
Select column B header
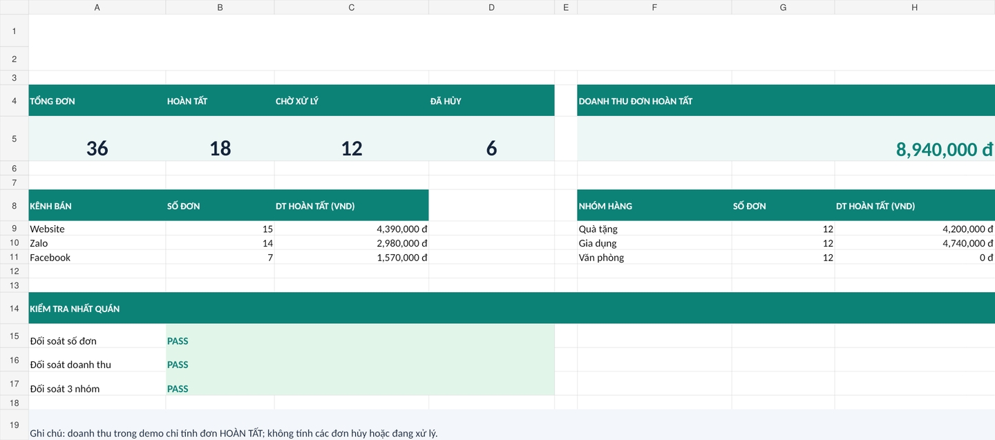coord(220,7)
